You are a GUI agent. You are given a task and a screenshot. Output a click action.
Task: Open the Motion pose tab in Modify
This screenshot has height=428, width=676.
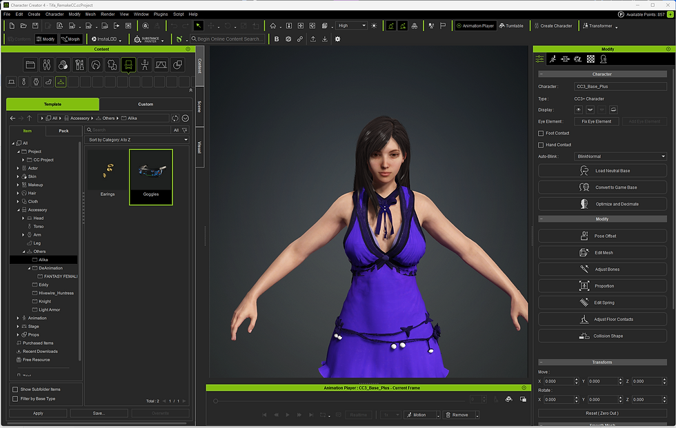tap(553, 59)
